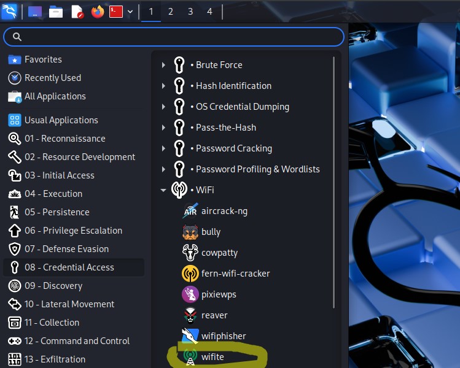Click the show desktop panel icon

point(35,12)
